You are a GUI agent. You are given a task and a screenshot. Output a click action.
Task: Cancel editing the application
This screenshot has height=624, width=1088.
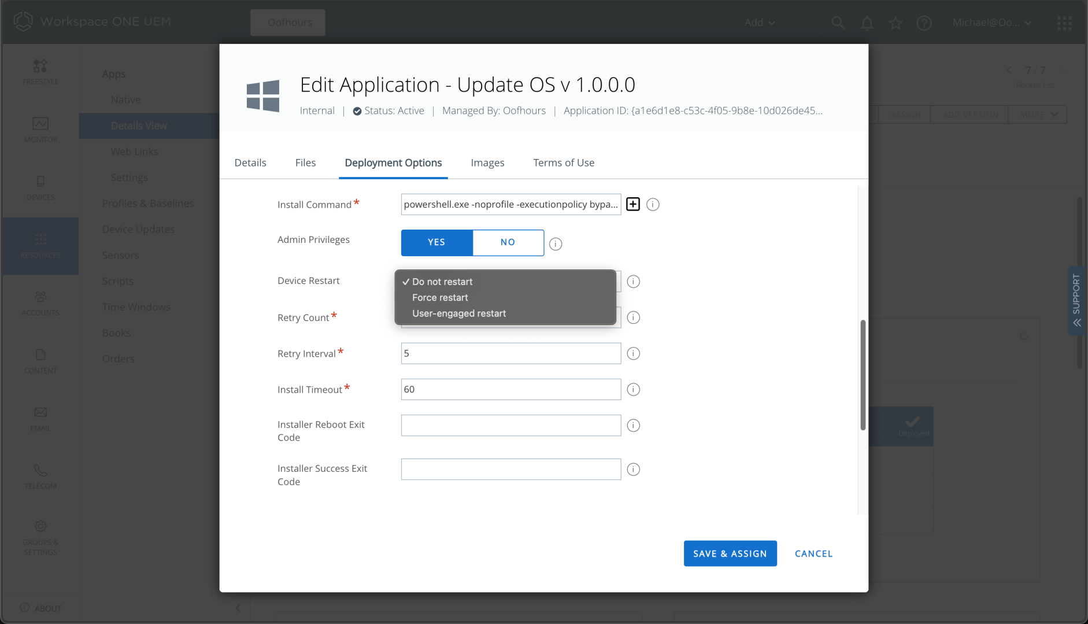coord(813,553)
